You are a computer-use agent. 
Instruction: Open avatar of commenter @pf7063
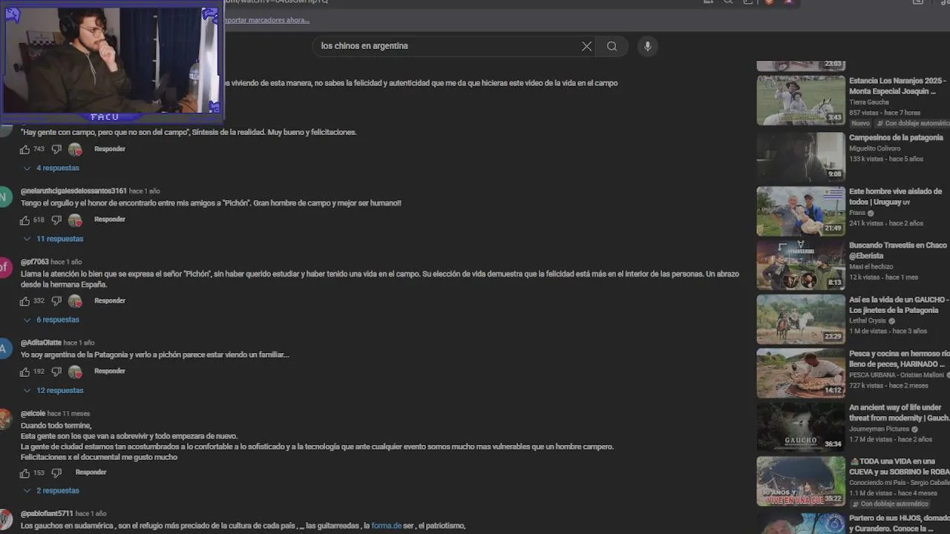[x=5, y=267]
